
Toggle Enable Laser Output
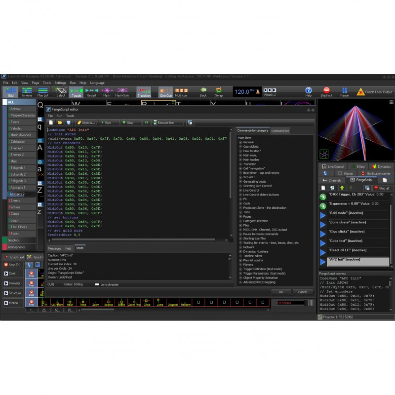[374, 92]
